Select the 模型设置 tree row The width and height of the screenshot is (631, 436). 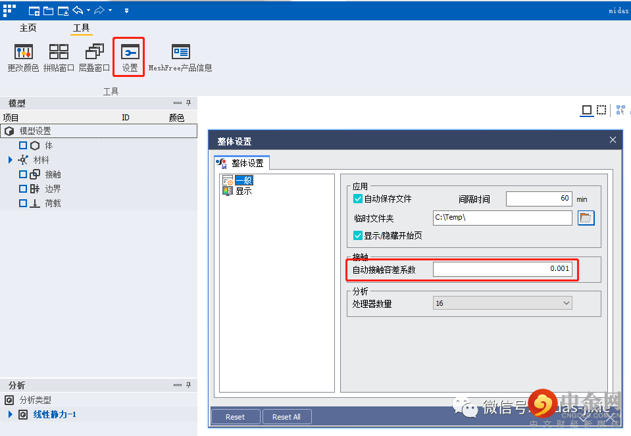pyautogui.click(x=99, y=131)
